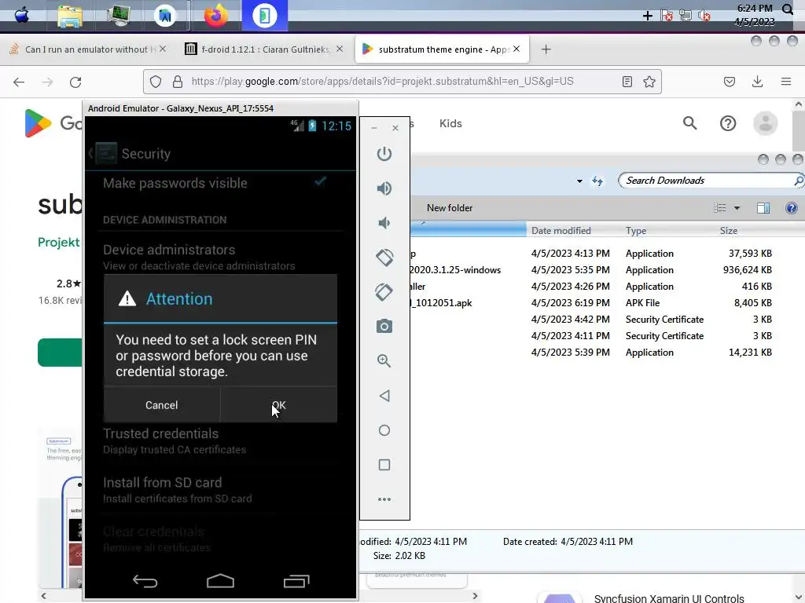Screen dimensions: 805x603
Task: Open Device administrators setting
Action: tap(220, 258)
